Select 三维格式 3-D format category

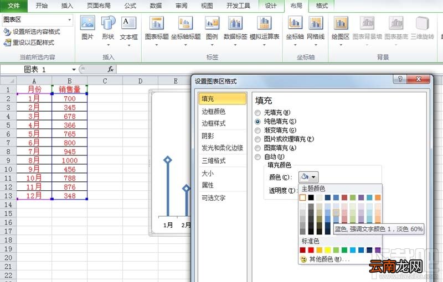[223, 161]
